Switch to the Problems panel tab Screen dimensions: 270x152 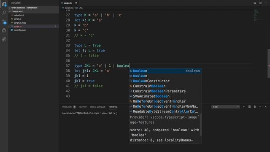pyautogui.click(x=67, y=107)
